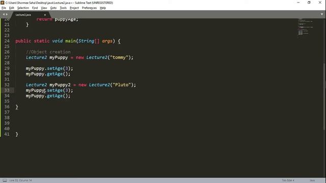Go to previous tab with left arrow
Screen dimensions: 326x183
tap(4, 14)
